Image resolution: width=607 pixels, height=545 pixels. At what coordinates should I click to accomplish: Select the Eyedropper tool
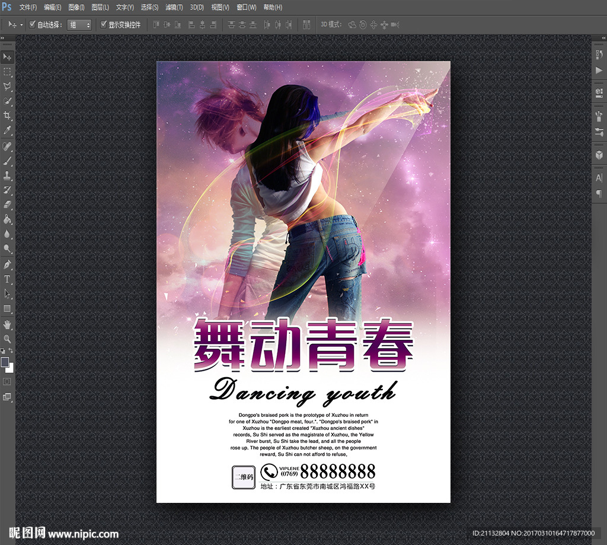[x=7, y=130]
